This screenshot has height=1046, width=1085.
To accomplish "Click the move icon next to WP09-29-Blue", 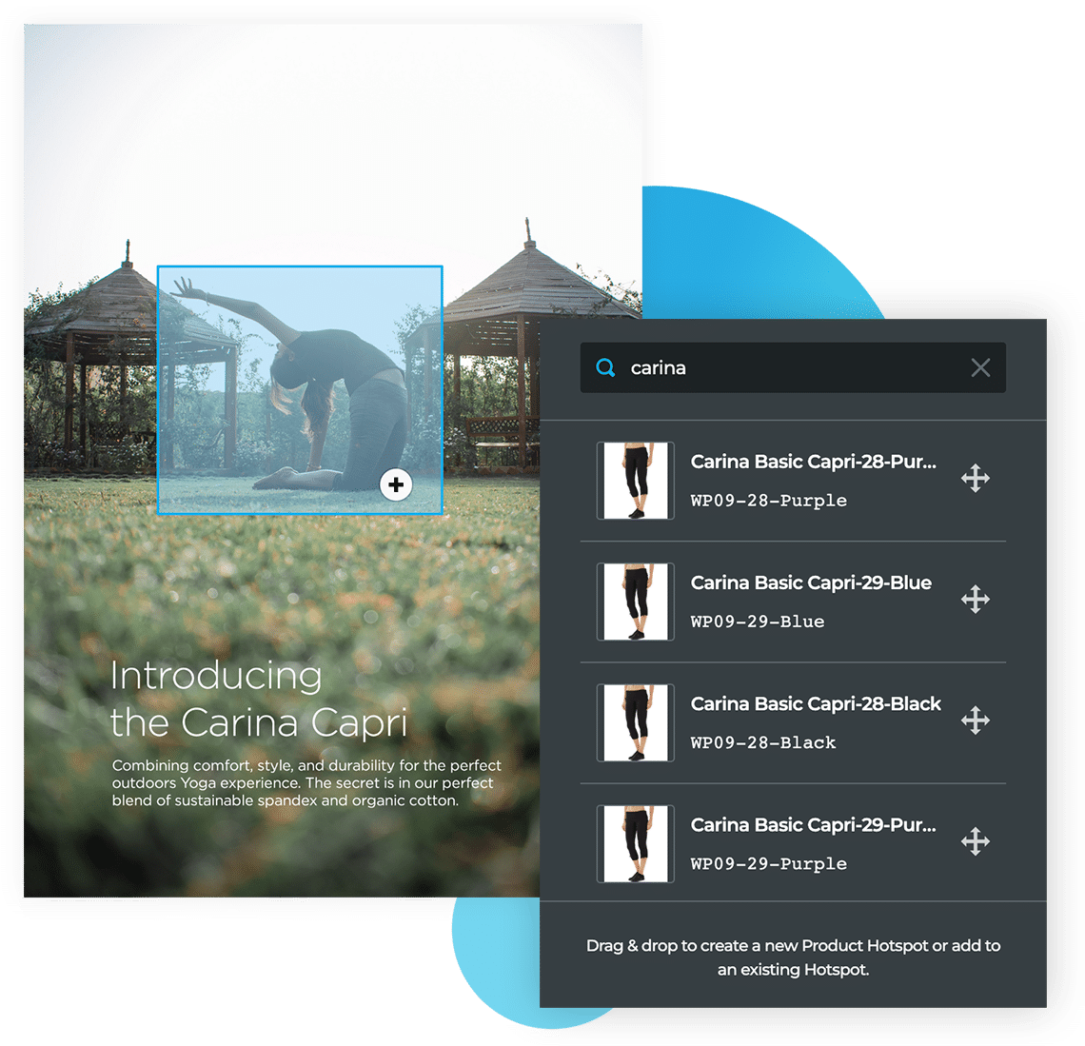I will point(975,600).
